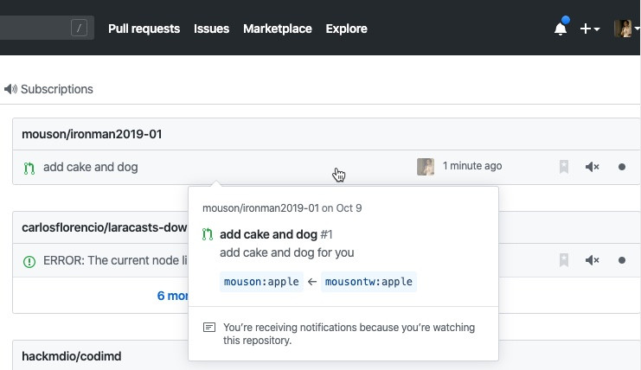Go to Pull requests in header

pyautogui.click(x=144, y=29)
